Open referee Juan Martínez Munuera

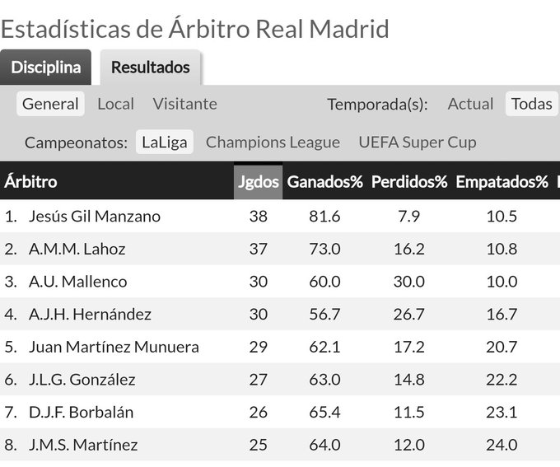pyautogui.click(x=114, y=347)
